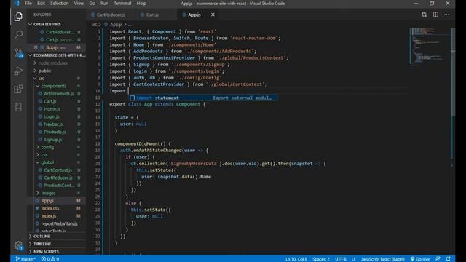Viewport: 466px width, 262px height.
Task: Expand the public folder
Action: click(44, 71)
